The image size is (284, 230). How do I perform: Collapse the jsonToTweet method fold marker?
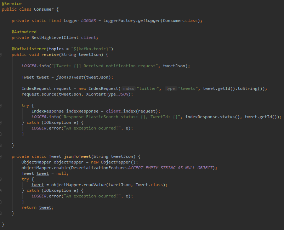[1, 156]
